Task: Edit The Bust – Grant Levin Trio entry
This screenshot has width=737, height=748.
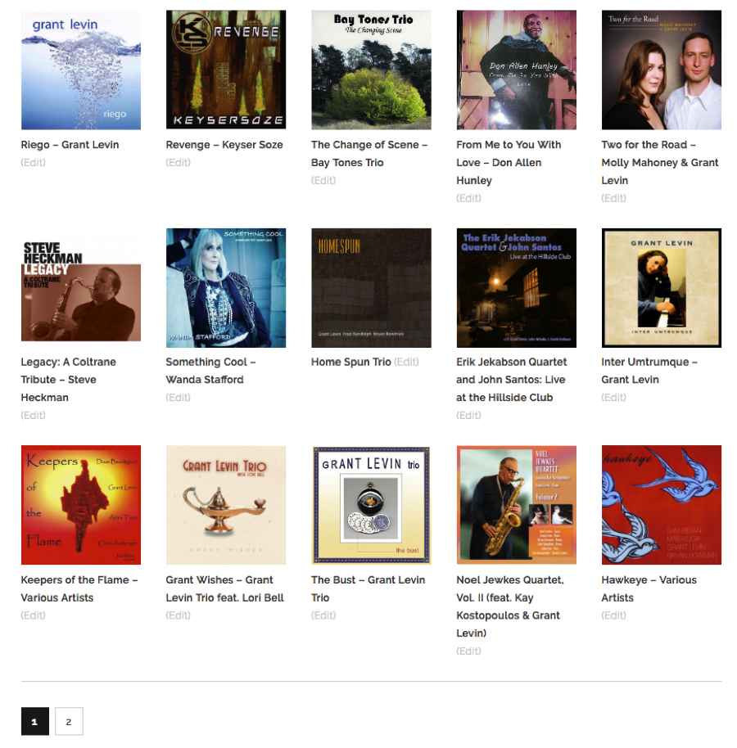Action: (323, 615)
